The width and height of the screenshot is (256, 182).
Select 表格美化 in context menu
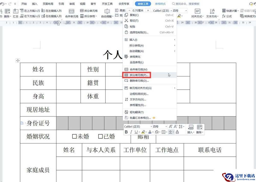tap(150, 57)
